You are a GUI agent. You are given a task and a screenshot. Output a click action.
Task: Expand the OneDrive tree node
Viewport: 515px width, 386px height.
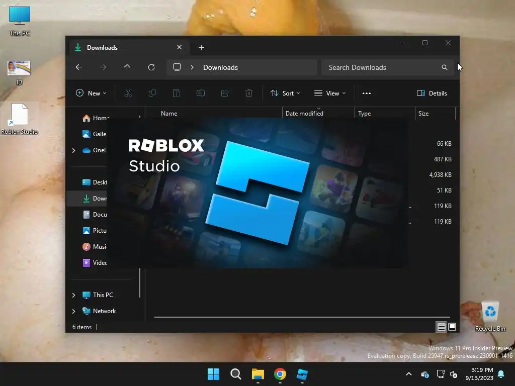coord(73,150)
